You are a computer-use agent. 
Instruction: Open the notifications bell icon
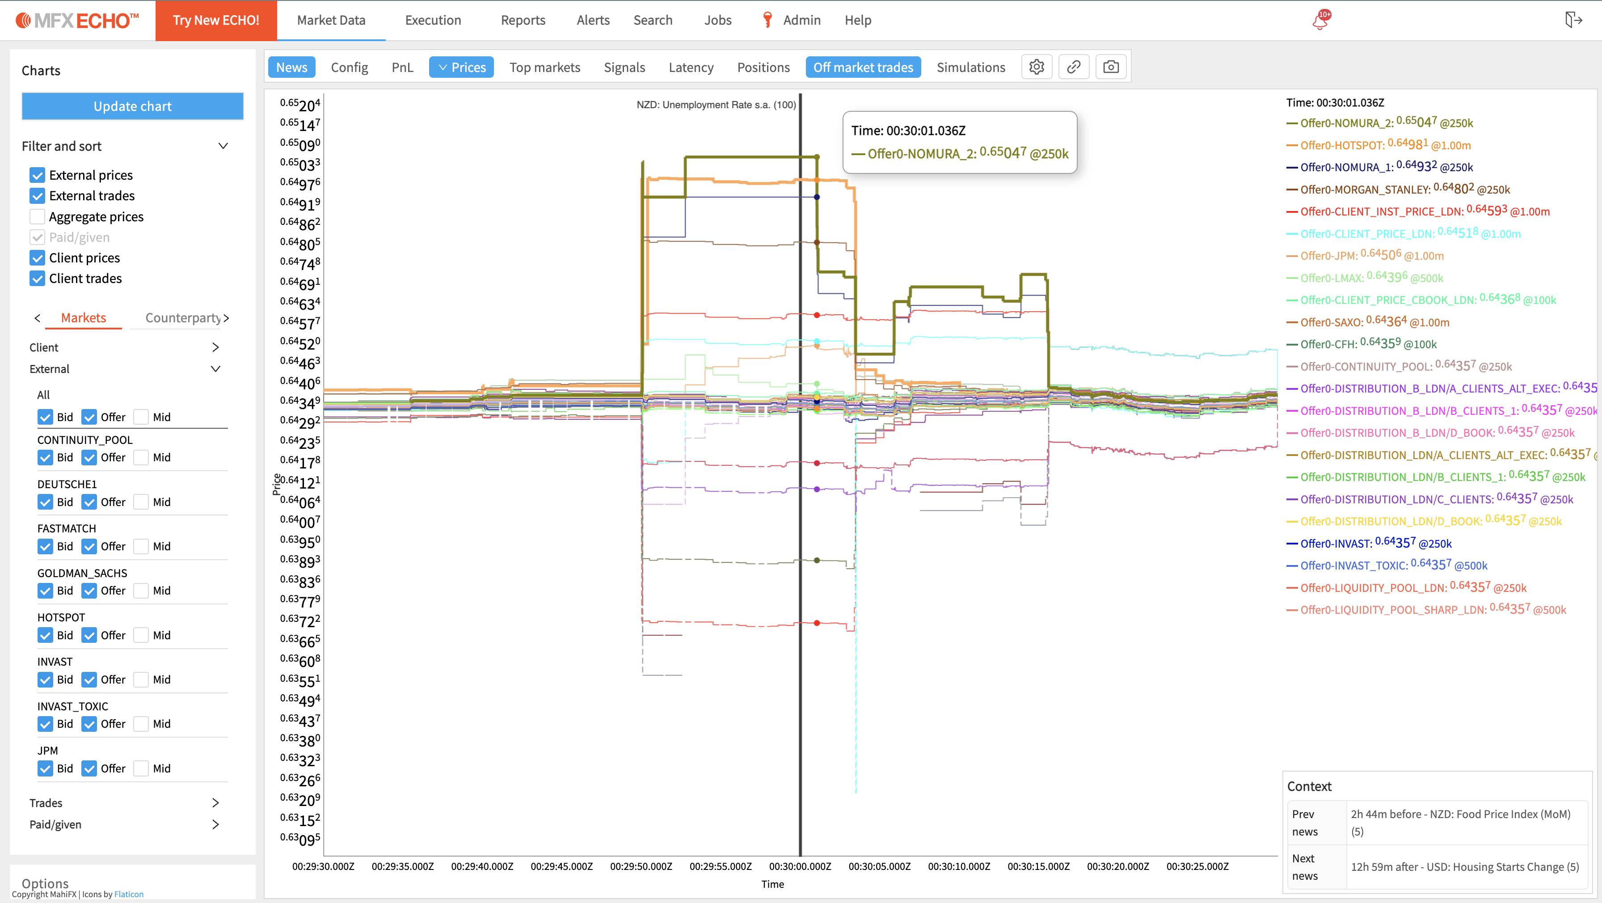(1321, 20)
